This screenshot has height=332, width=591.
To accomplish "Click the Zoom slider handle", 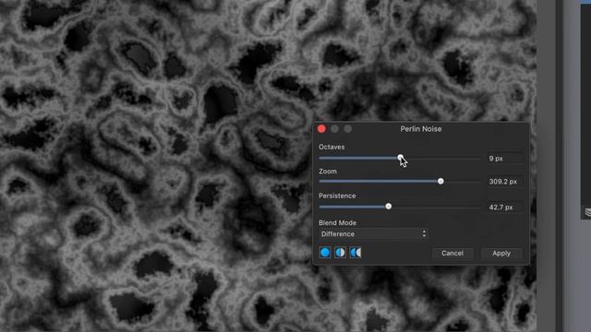I will [x=440, y=182].
